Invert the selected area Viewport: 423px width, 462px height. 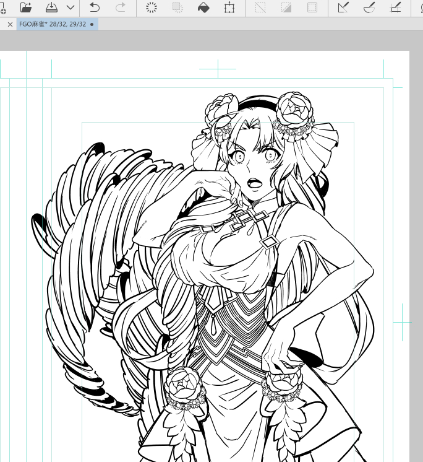(x=286, y=7)
